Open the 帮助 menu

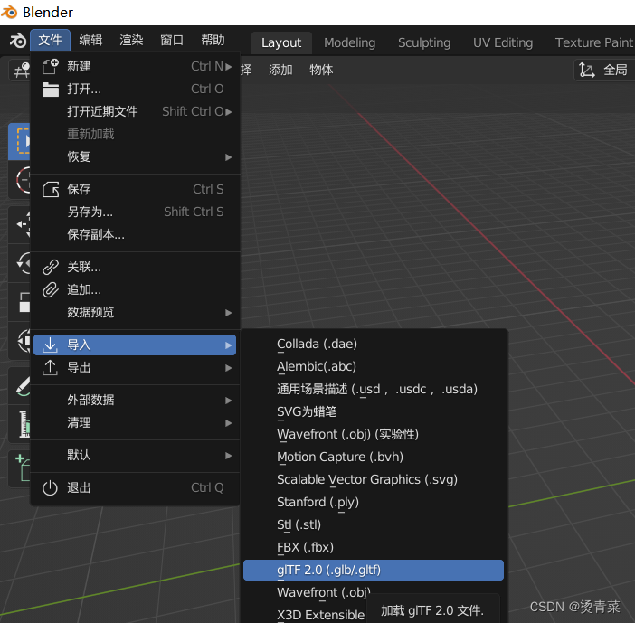coord(213,40)
